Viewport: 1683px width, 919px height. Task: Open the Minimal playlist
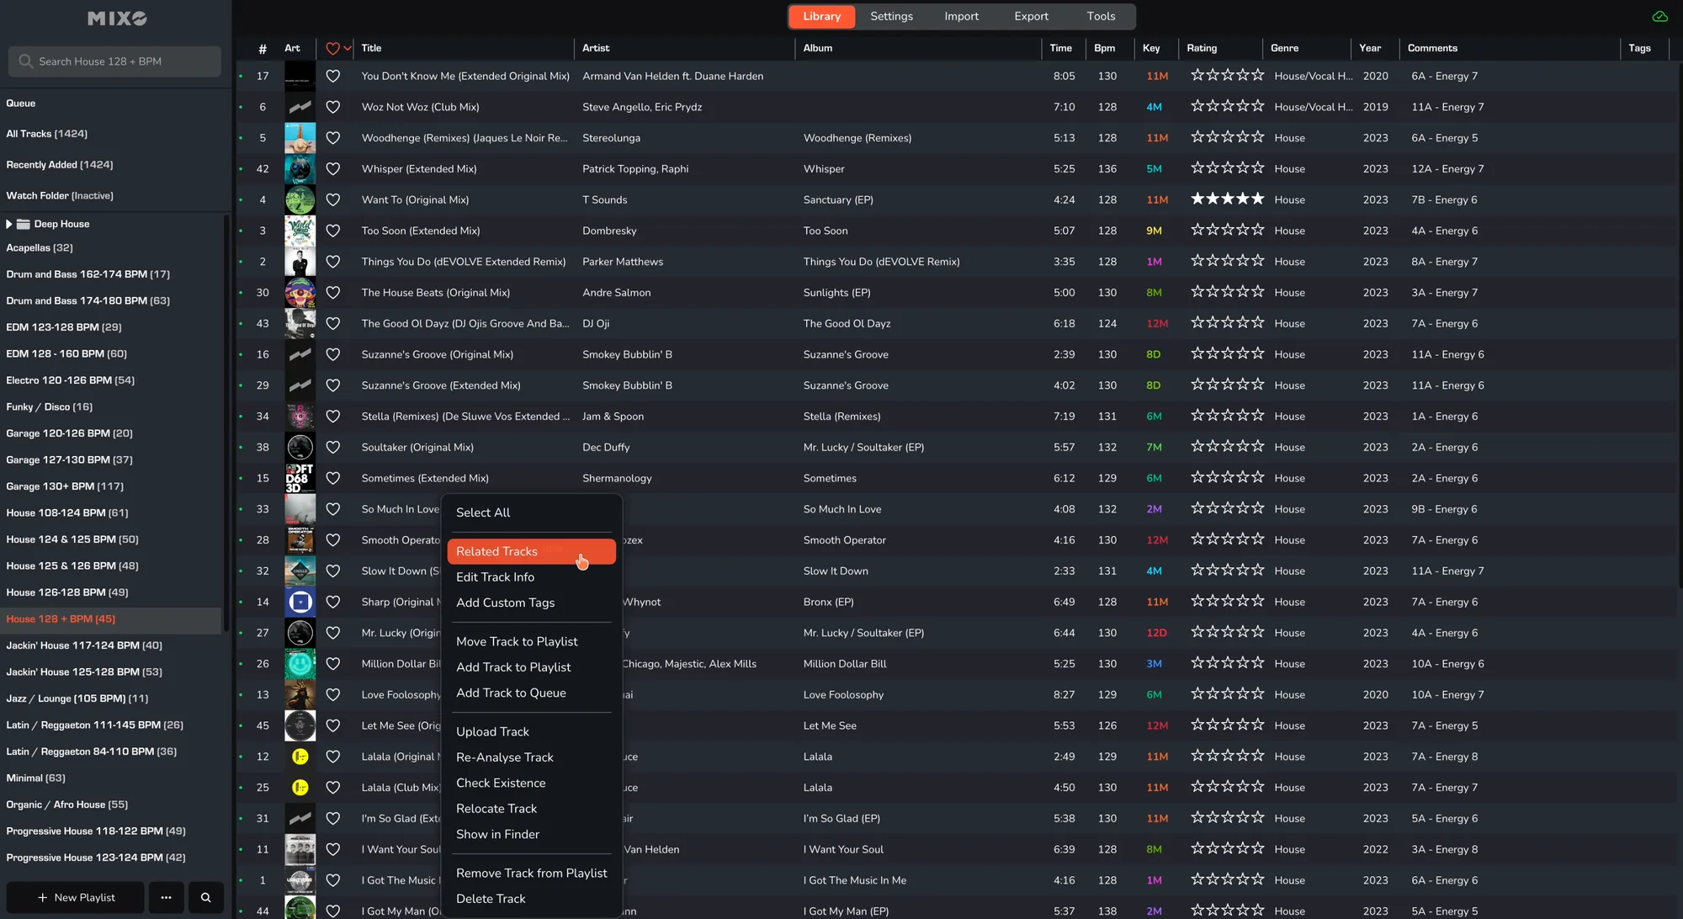35,778
